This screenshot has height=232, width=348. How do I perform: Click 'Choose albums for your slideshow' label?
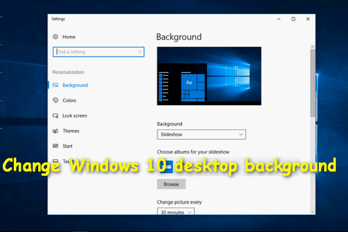(x=193, y=152)
